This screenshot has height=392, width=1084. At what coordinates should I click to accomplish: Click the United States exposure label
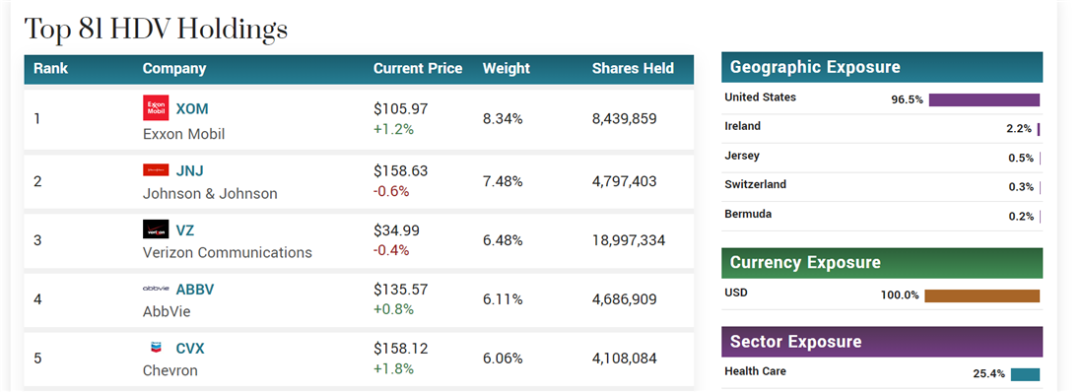[x=760, y=98]
